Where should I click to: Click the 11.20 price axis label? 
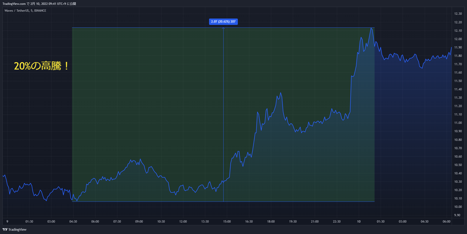click(x=458, y=106)
